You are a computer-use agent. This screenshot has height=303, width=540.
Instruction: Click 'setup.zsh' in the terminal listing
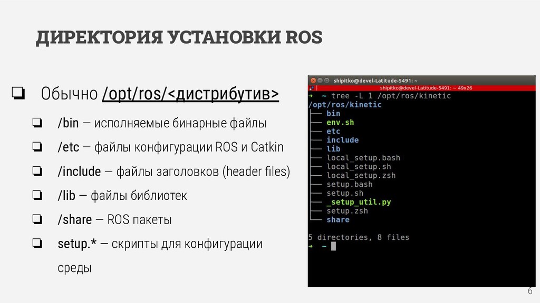(347, 211)
